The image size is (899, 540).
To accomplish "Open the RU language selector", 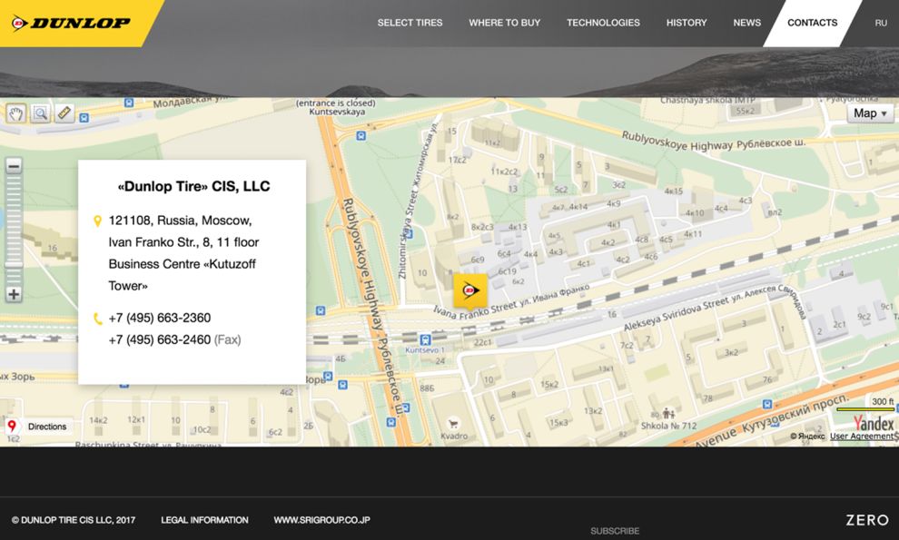I will pos(881,23).
